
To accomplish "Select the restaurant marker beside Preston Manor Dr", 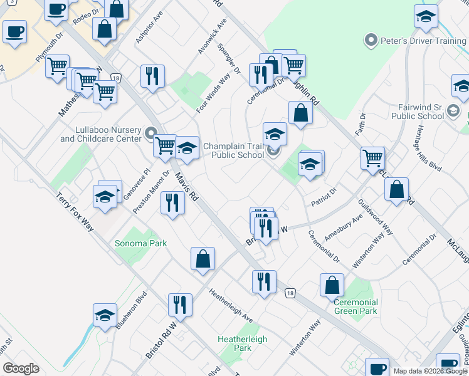I will pyautogui.click(x=172, y=203).
